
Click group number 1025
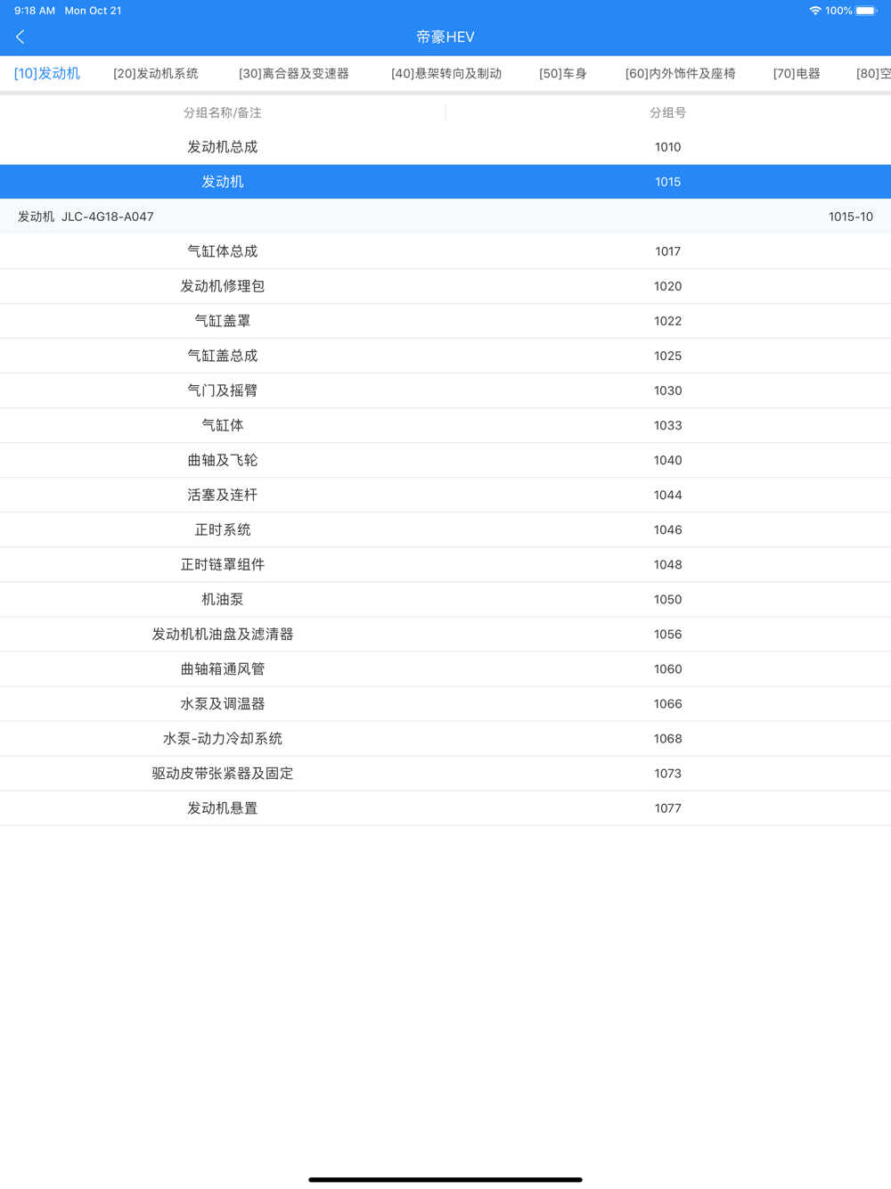pyautogui.click(x=667, y=356)
